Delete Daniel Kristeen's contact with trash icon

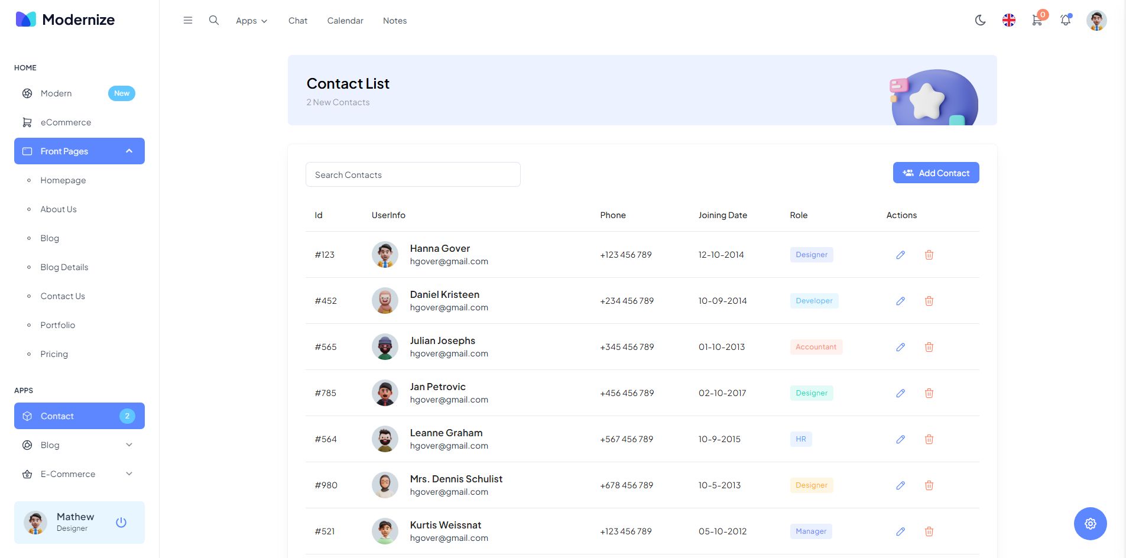(x=929, y=301)
